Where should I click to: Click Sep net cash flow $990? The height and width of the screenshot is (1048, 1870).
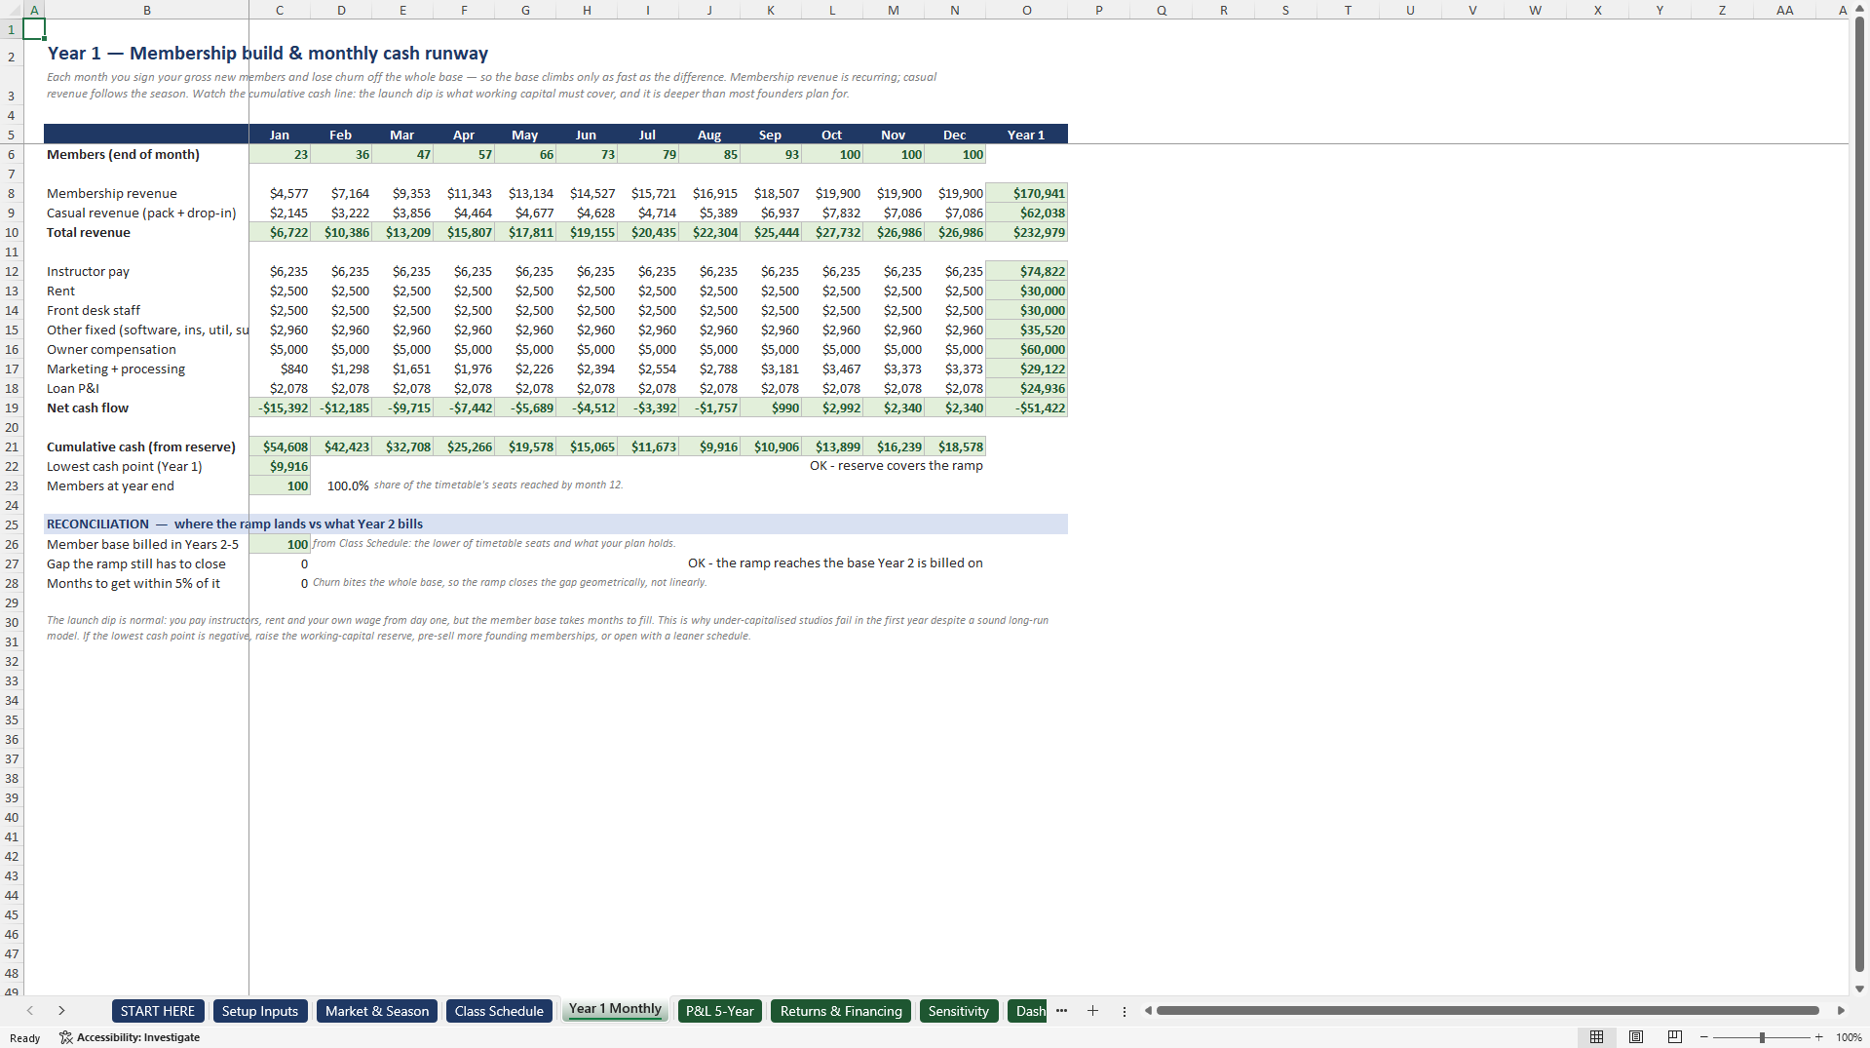(x=771, y=408)
